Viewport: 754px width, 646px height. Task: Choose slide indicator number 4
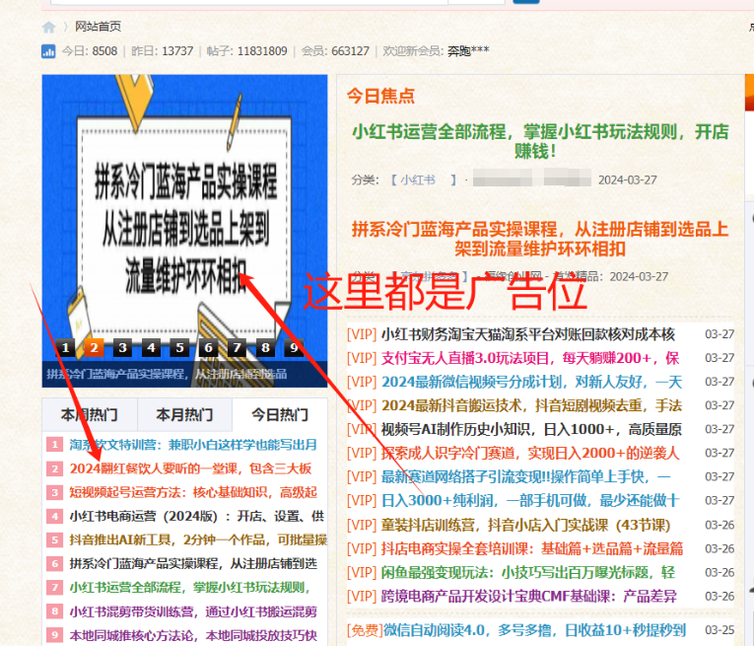[151, 347]
